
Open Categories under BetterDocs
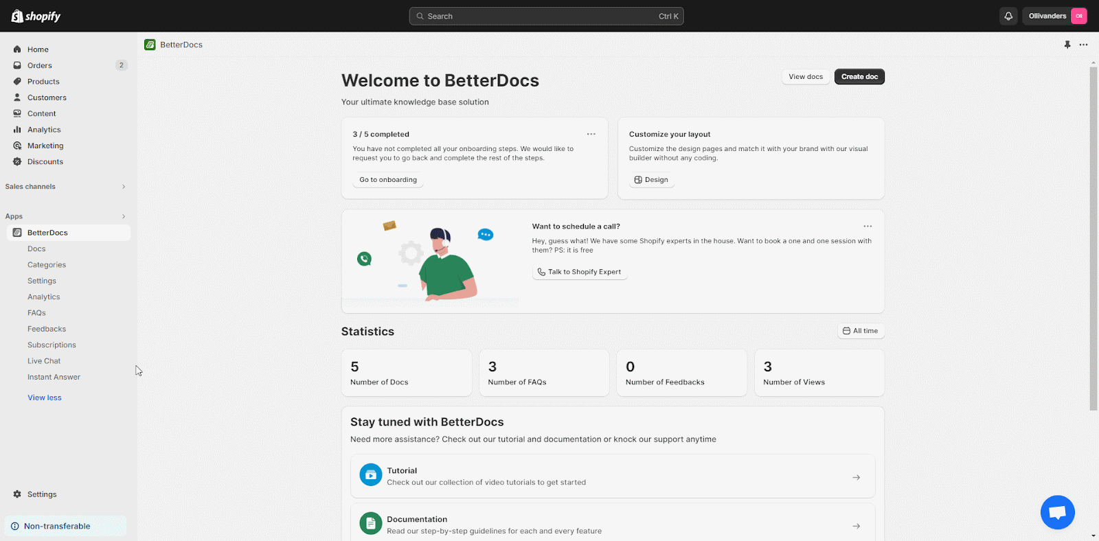coord(47,265)
